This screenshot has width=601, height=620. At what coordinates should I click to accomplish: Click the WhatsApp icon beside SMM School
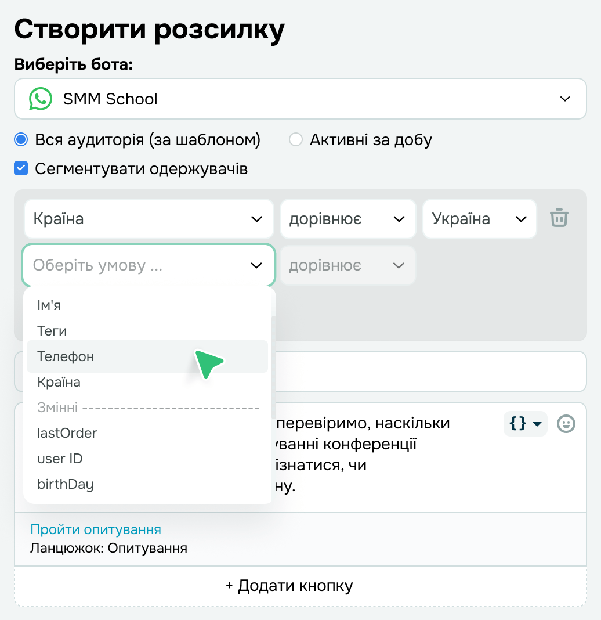pos(41,99)
